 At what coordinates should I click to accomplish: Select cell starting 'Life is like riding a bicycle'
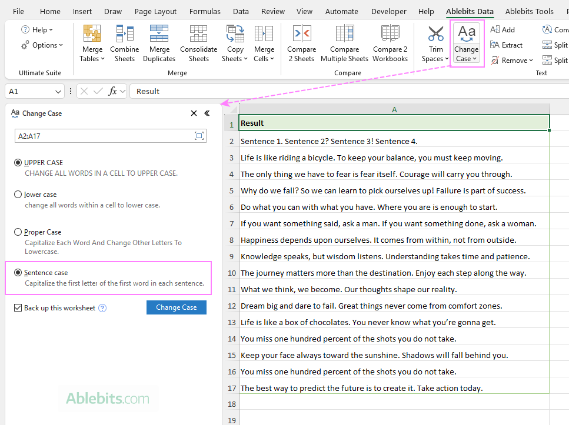click(394, 158)
